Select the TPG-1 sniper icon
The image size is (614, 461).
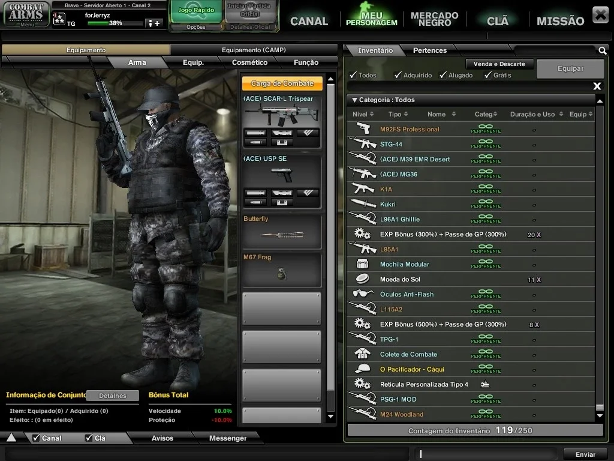tap(362, 339)
